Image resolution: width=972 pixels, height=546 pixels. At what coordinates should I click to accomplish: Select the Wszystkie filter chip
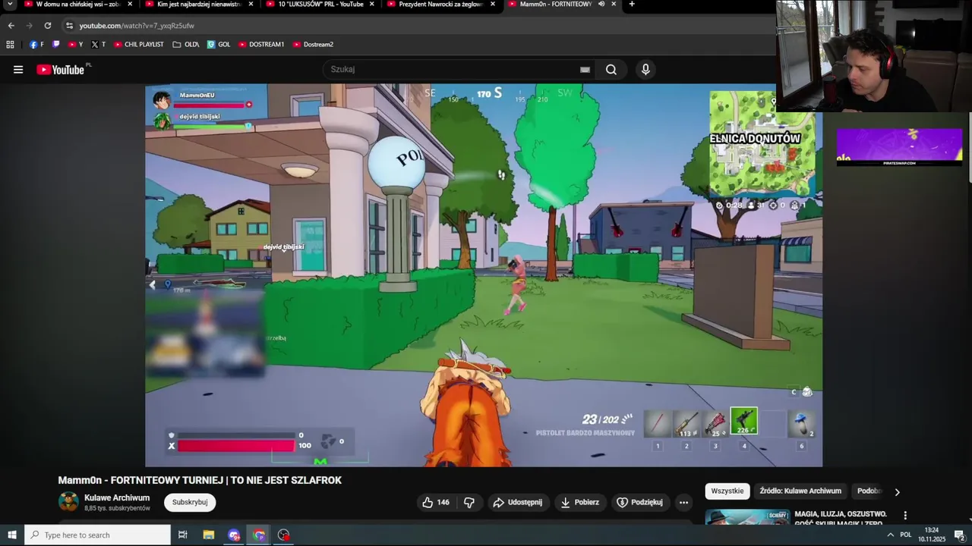tap(727, 491)
